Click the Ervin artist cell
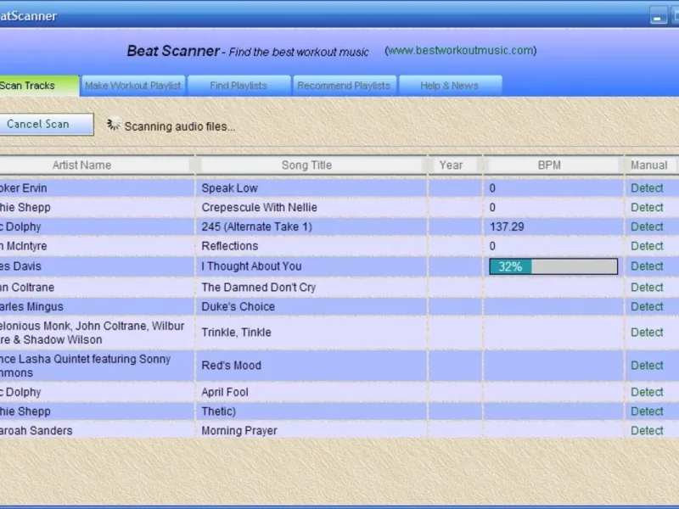The height and width of the screenshot is (509, 679). coord(97,188)
